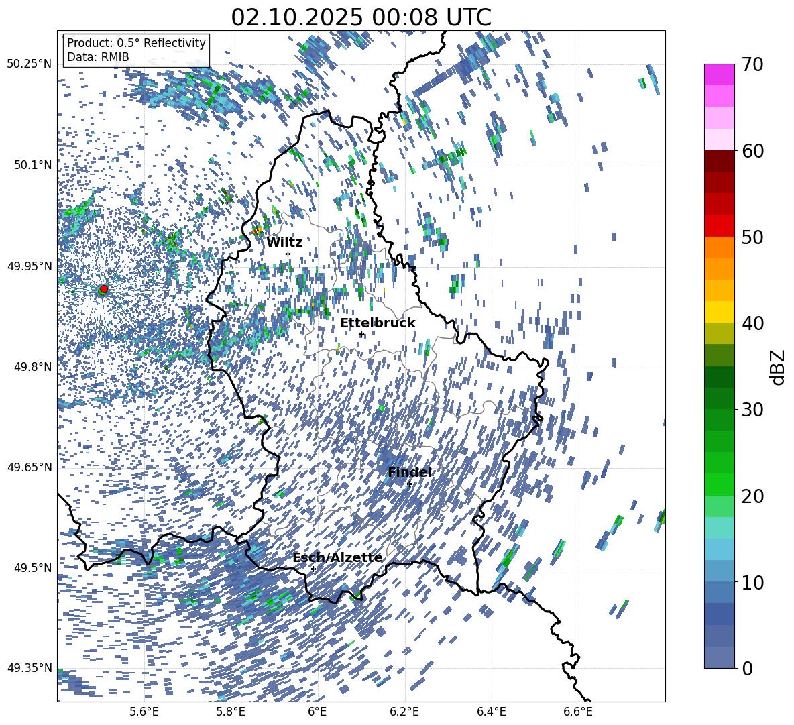Click the Findel station cross marker
This screenshot has height=725, width=794.
(x=409, y=484)
